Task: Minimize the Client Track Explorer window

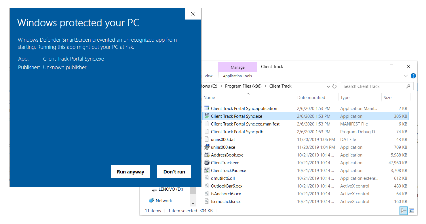Action: coord(374,66)
